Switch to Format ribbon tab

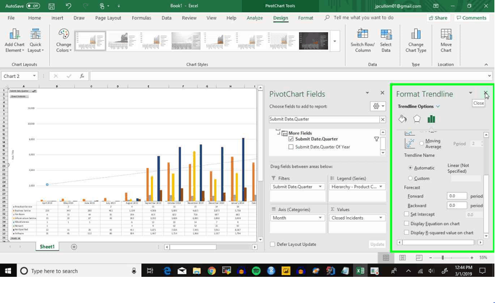(x=306, y=18)
